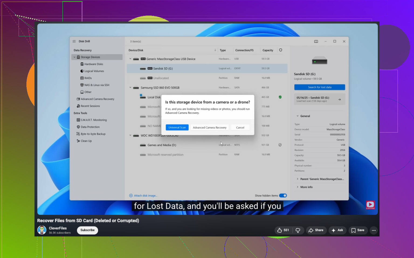Open the CleverFiles channel name link
The width and height of the screenshot is (414, 258).
pos(58,228)
